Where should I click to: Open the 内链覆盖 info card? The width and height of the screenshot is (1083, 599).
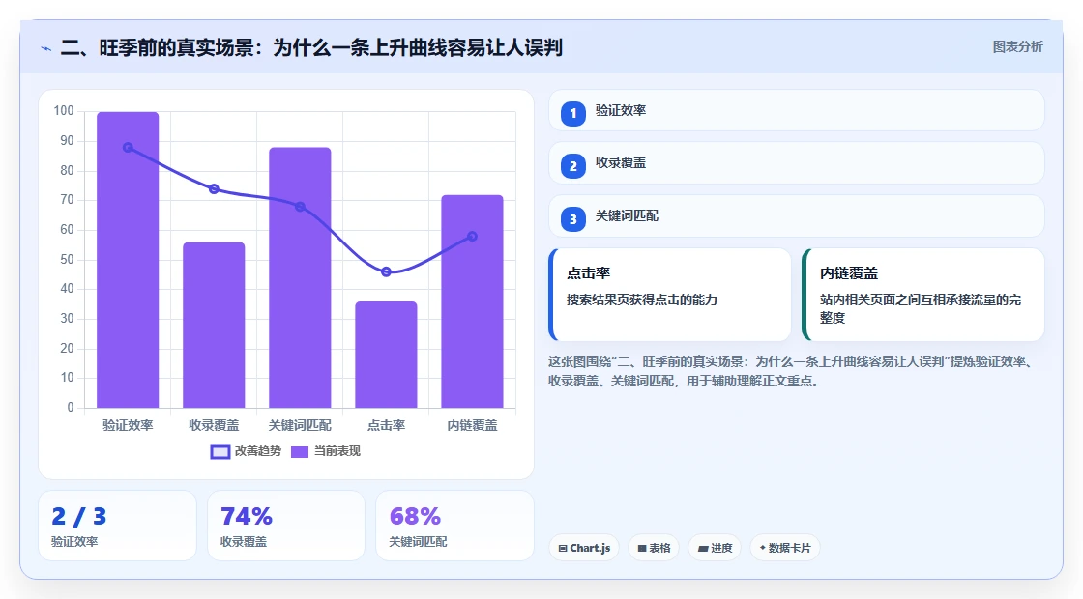(x=922, y=295)
